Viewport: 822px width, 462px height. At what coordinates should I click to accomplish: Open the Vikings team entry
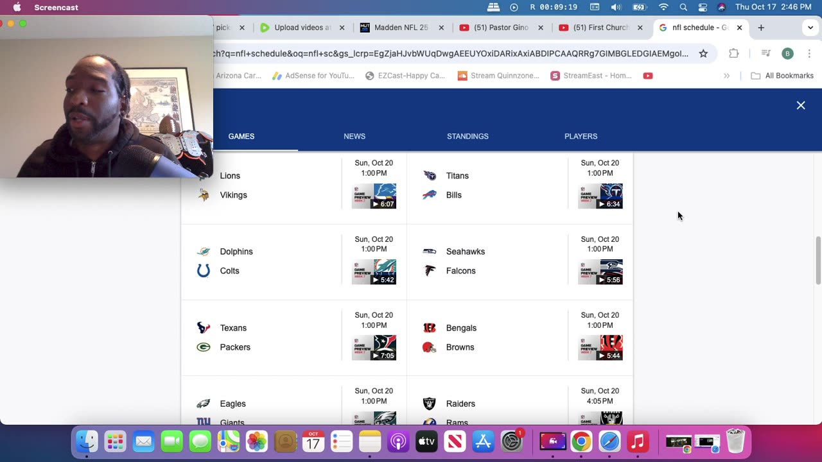pyautogui.click(x=233, y=195)
